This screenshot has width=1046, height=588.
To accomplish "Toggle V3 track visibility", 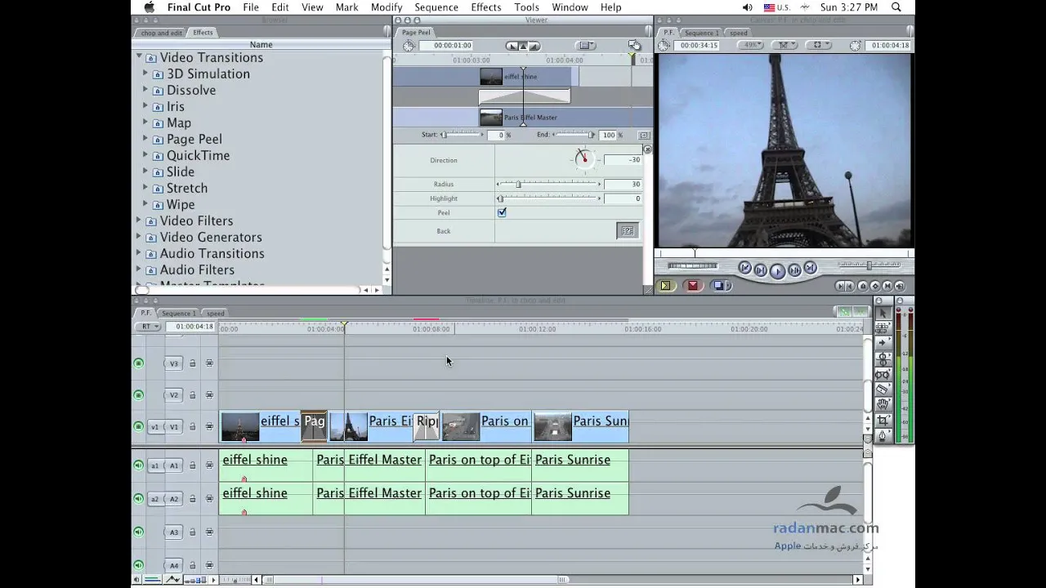I will coord(138,363).
